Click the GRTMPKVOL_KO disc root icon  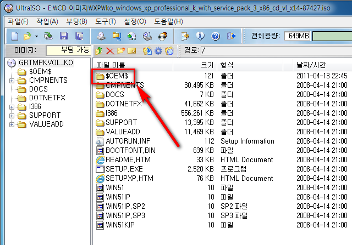(12, 63)
